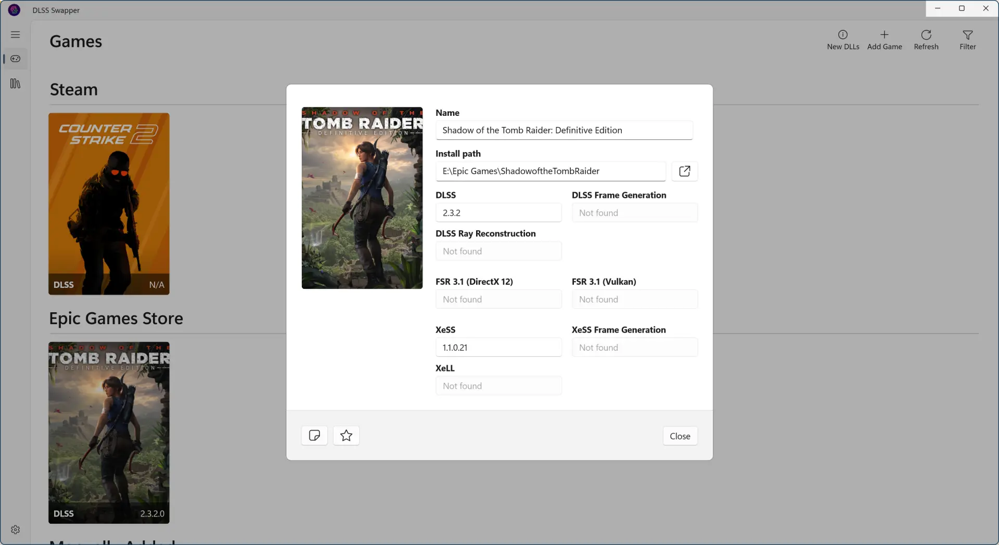Select the Games page sidebar icon
This screenshot has height=545, width=999.
point(15,59)
